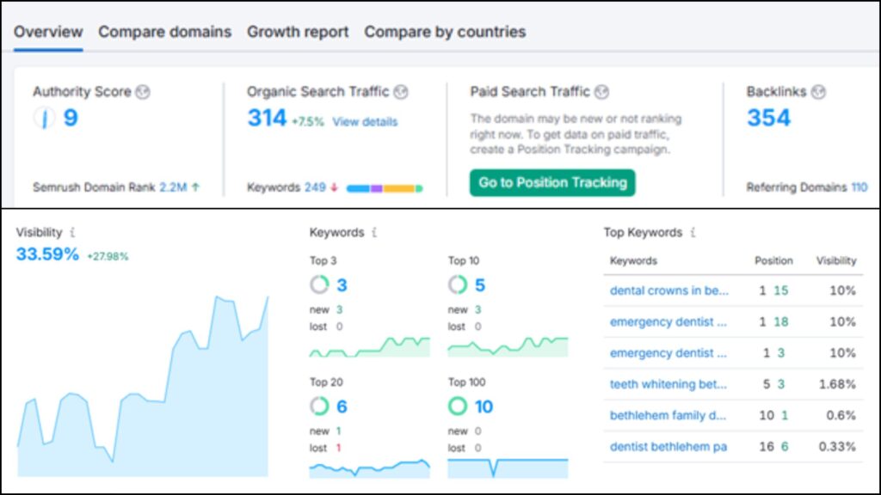Image resolution: width=881 pixels, height=495 pixels.
Task: Click the globe icon next to Backlinks
Action: pos(819,92)
